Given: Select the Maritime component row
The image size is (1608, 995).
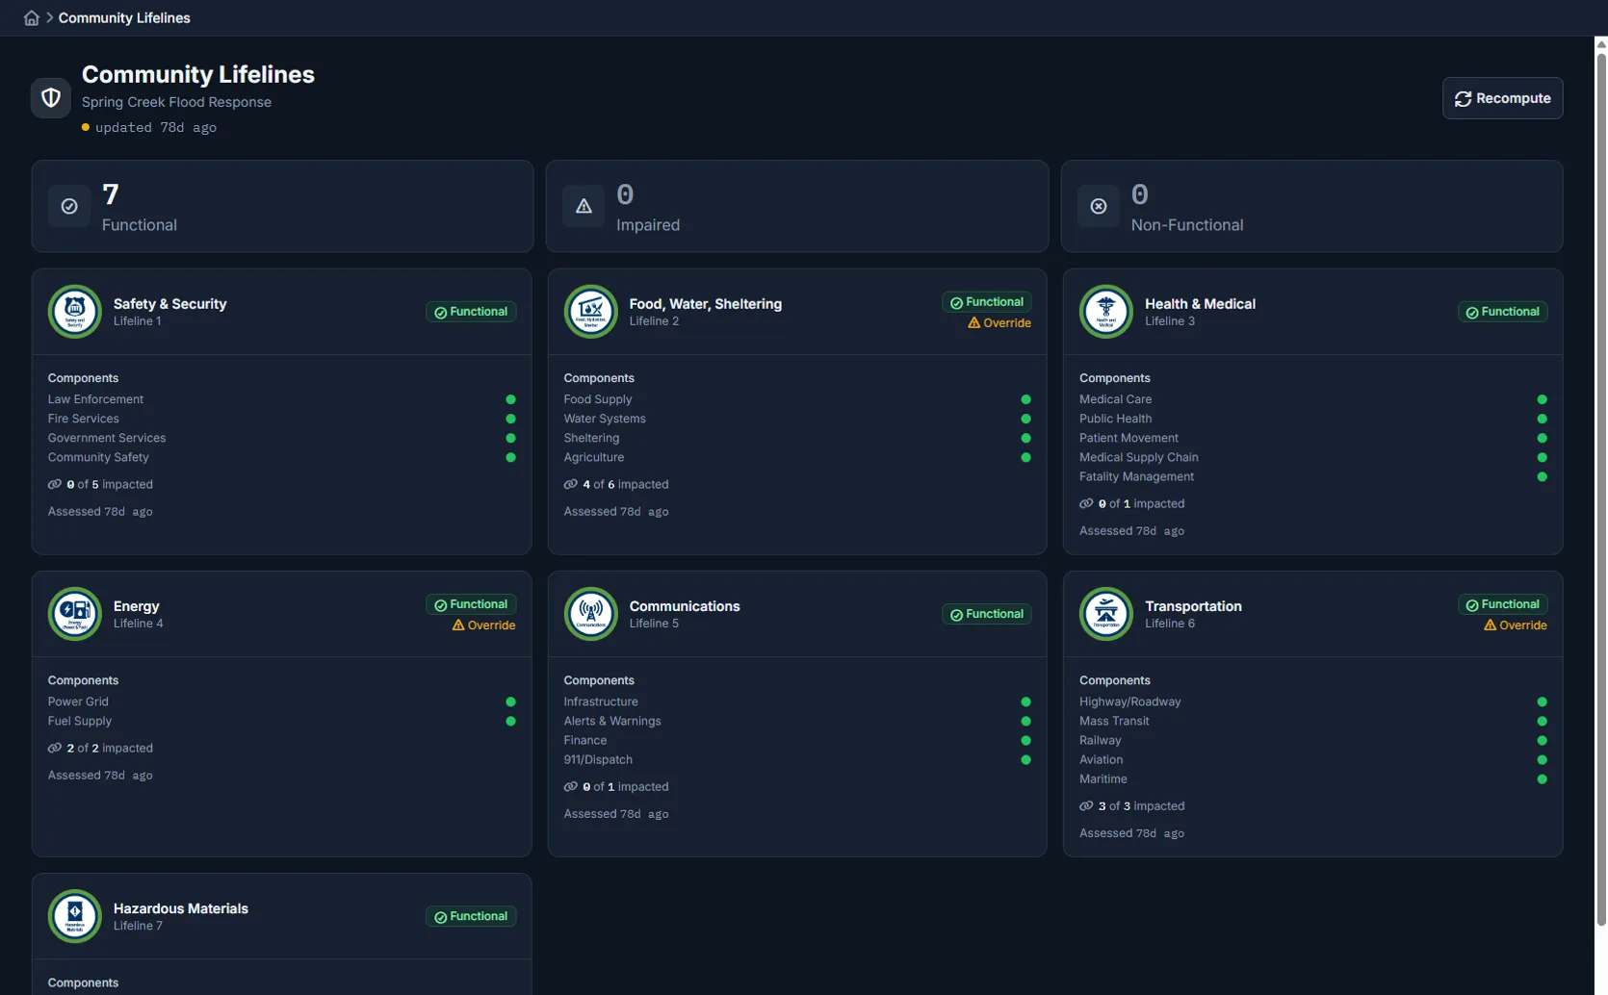Looking at the screenshot, I should [x=1313, y=778].
